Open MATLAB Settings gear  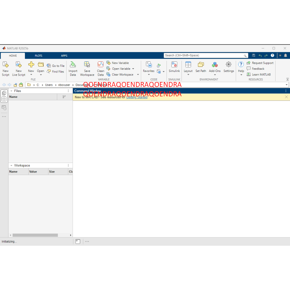click(229, 65)
